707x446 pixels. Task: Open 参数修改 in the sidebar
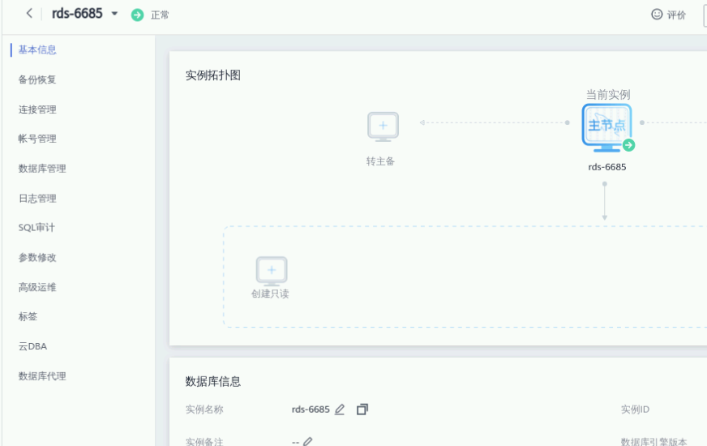(37, 258)
